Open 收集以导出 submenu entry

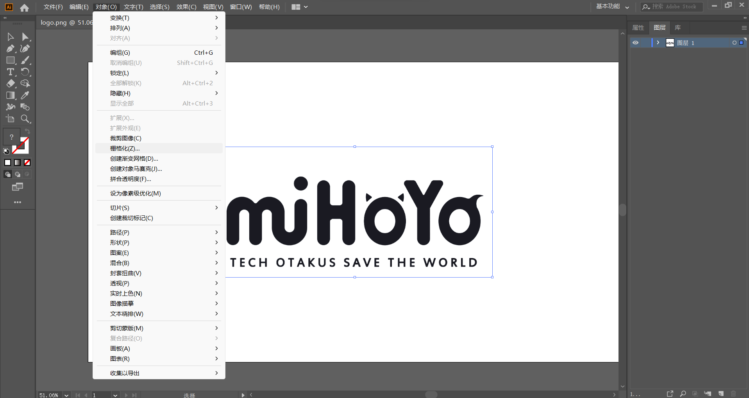point(159,373)
